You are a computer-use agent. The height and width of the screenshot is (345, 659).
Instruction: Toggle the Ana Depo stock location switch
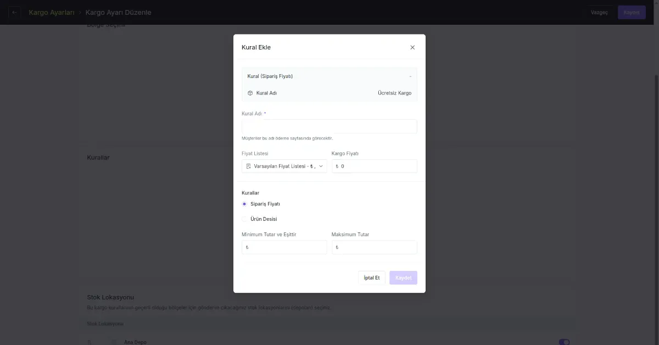(564, 342)
